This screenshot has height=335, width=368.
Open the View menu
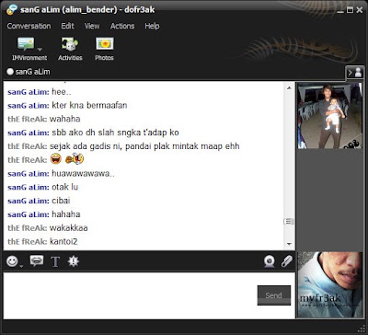coord(92,26)
